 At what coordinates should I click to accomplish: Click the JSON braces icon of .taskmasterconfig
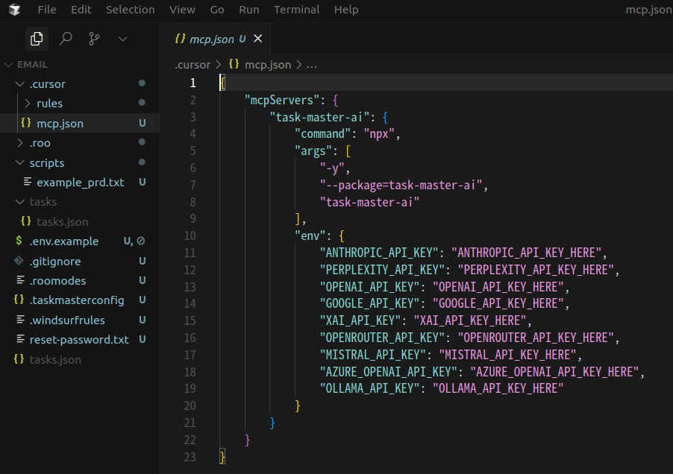pyautogui.click(x=19, y=300)
